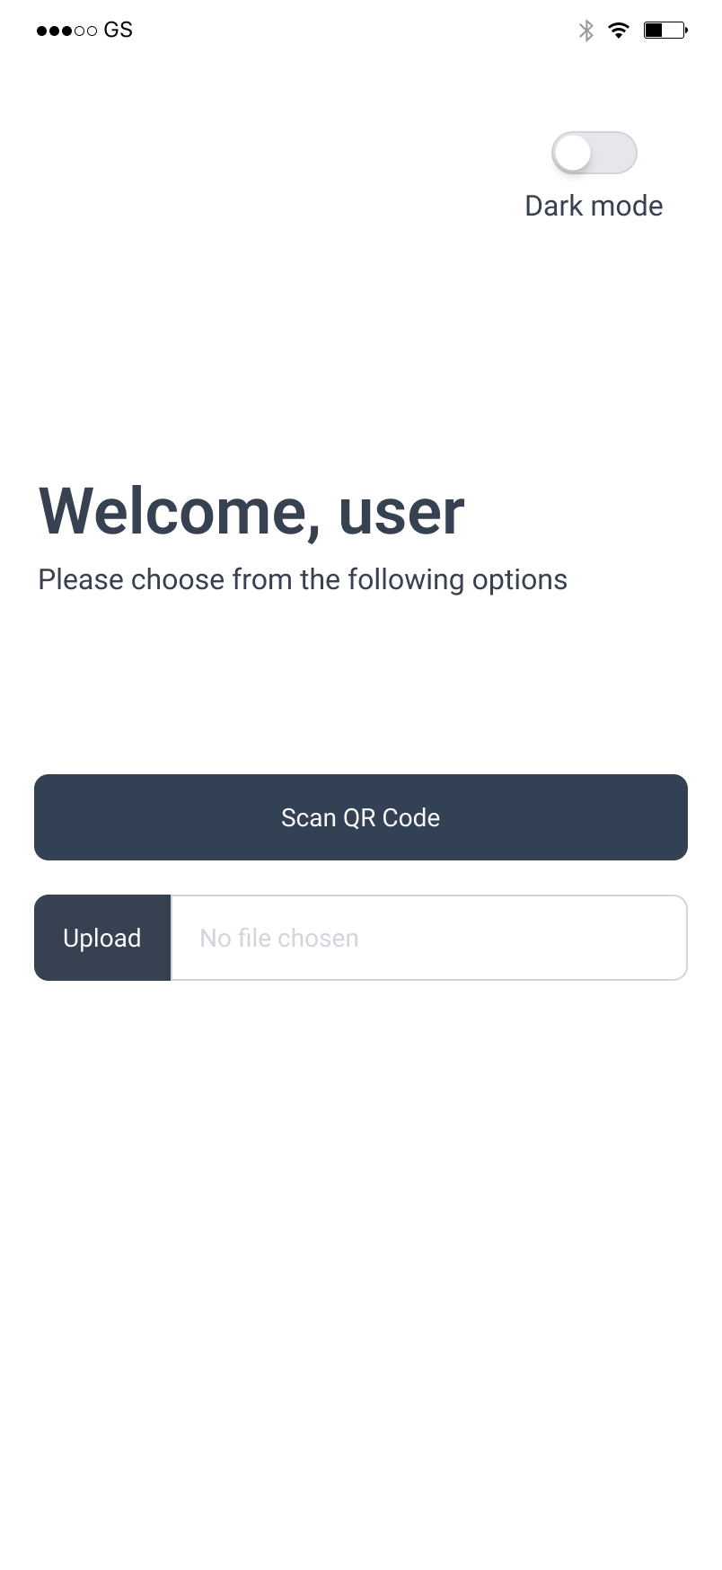The width and height of the screenshot is (722, 1570).
Task: Select the 'No file chosen' file field
Action: click(428, 938)
